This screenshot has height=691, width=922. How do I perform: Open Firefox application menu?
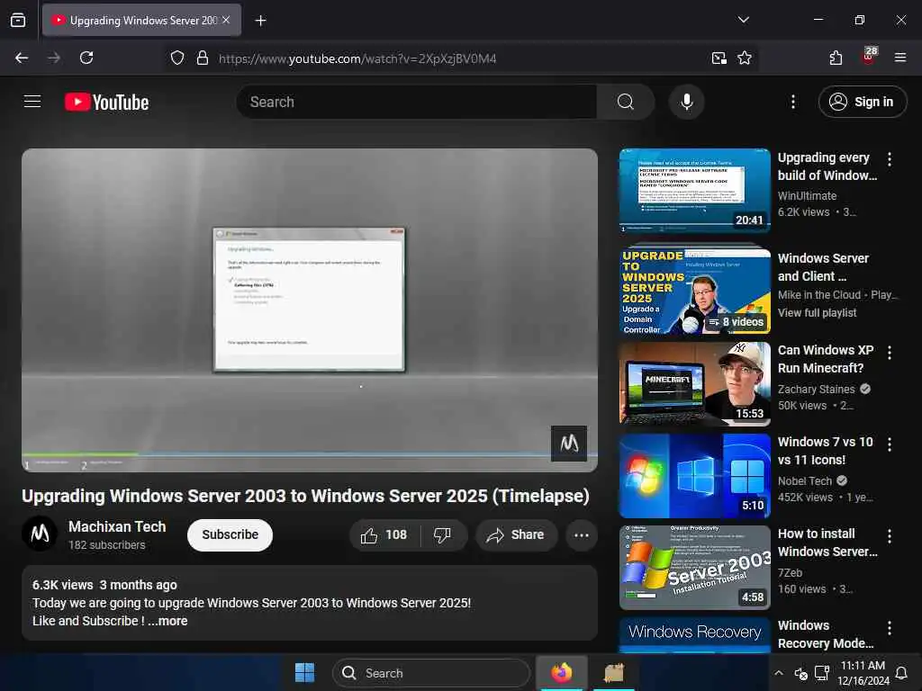pos(899,58)
